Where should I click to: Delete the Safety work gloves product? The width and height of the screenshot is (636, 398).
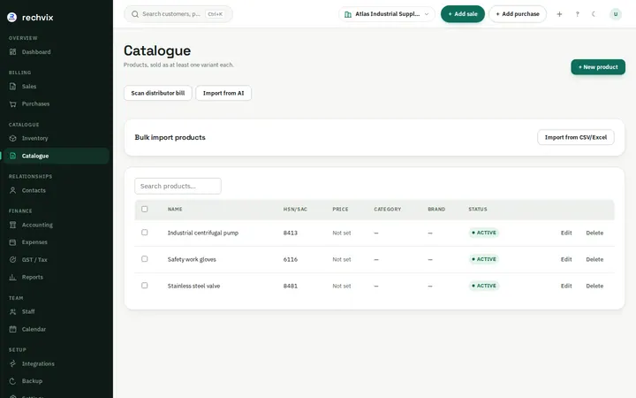pyautogui.click(x=594, y=259)
